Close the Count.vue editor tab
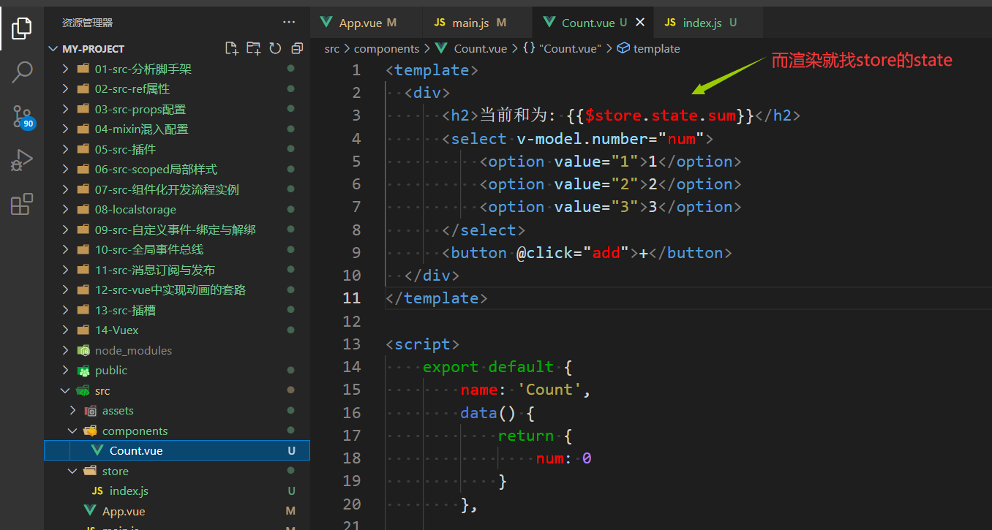The image size is (992, 530). [x=640, y=23]
